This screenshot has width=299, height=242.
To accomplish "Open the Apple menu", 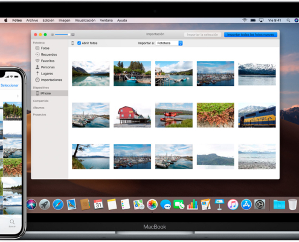I will pyautogui.click(x=6, y=20).
